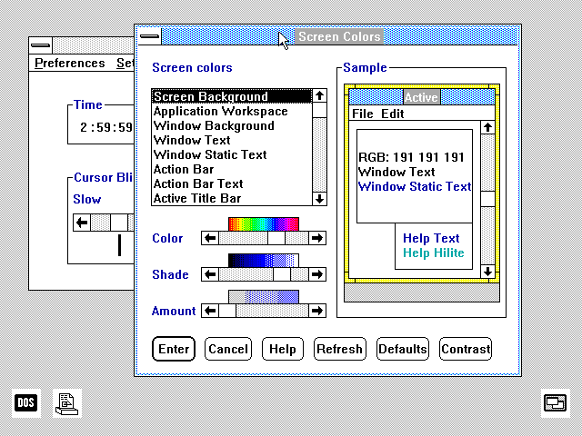Open the task switcher icon at bottom right

coord(555,403)
